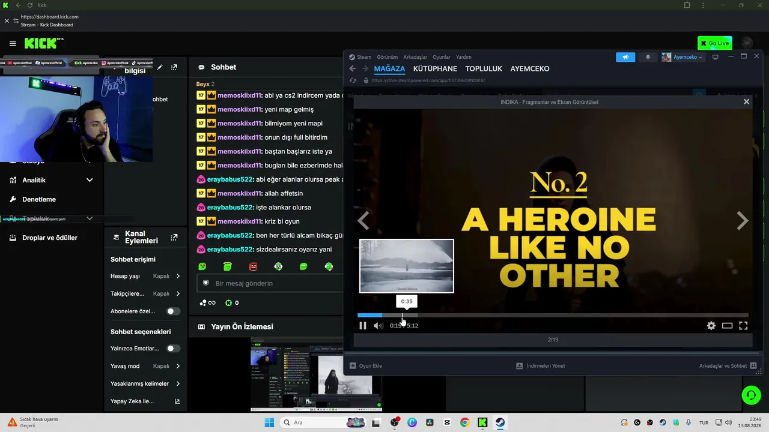Open the Steam menu
The image size is (769, 432).
coord(364,57)
